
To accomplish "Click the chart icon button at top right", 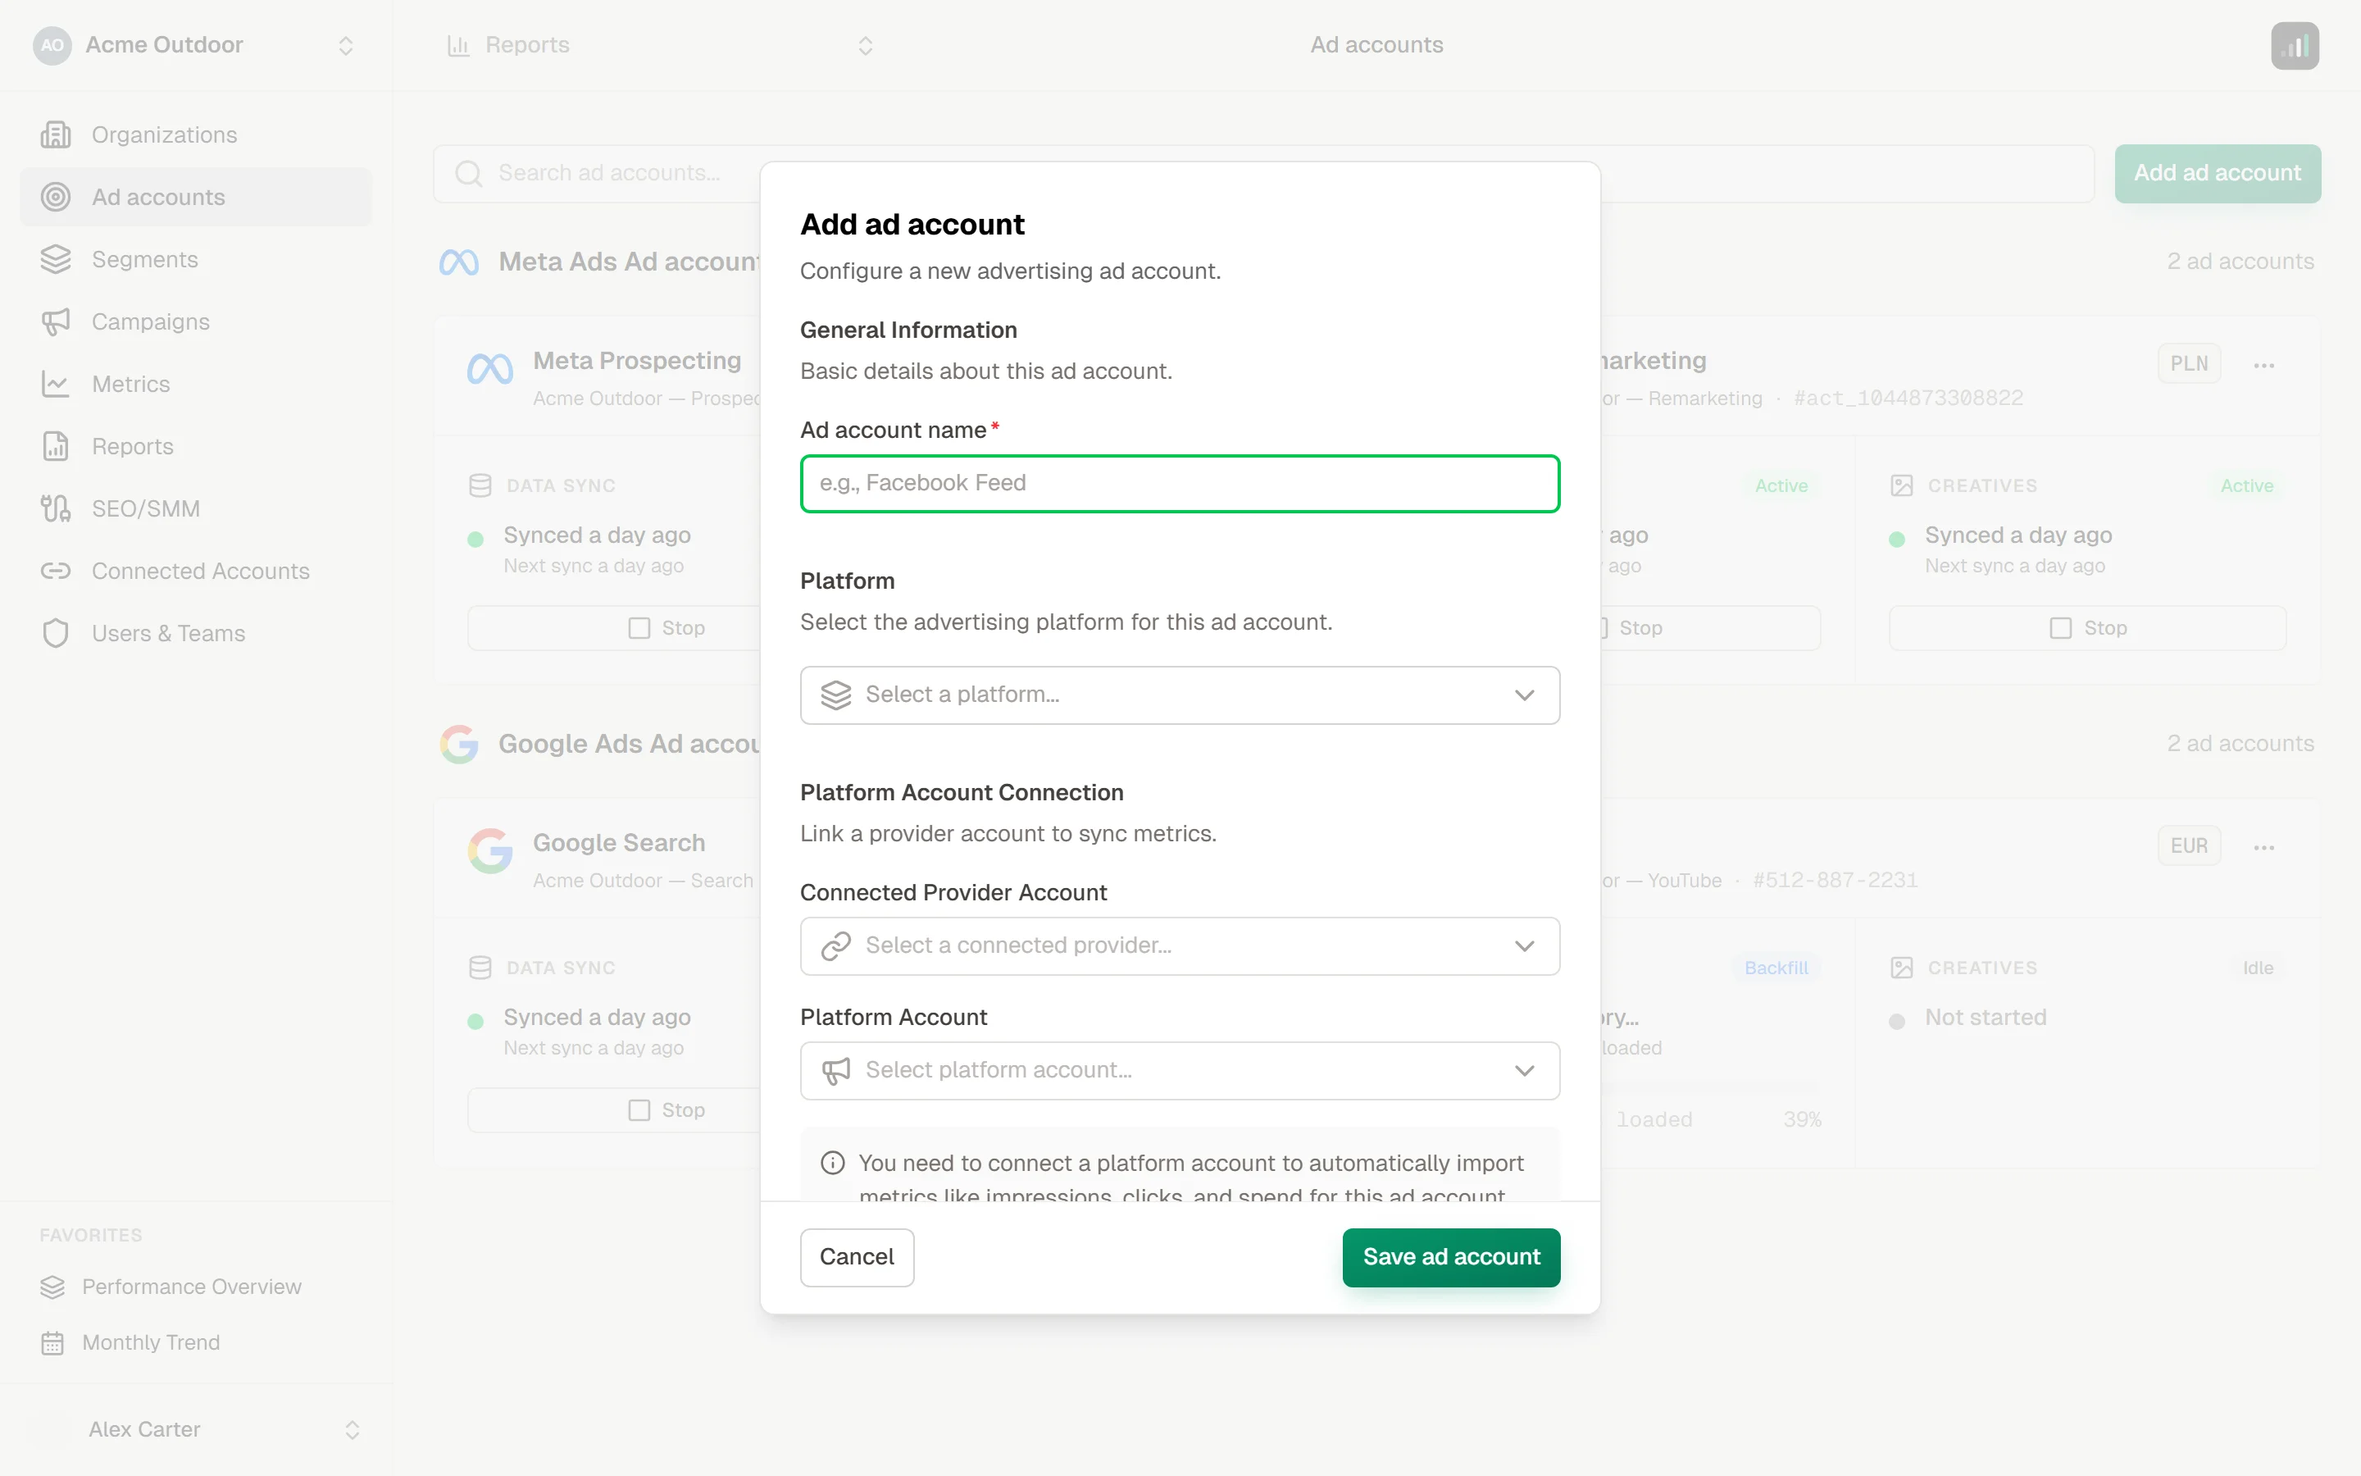I will pos(2295,46).
